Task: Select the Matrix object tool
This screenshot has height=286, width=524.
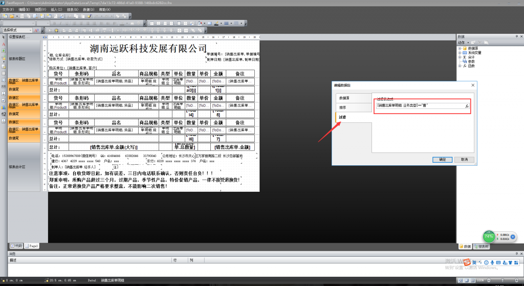Action: [4, 80]
